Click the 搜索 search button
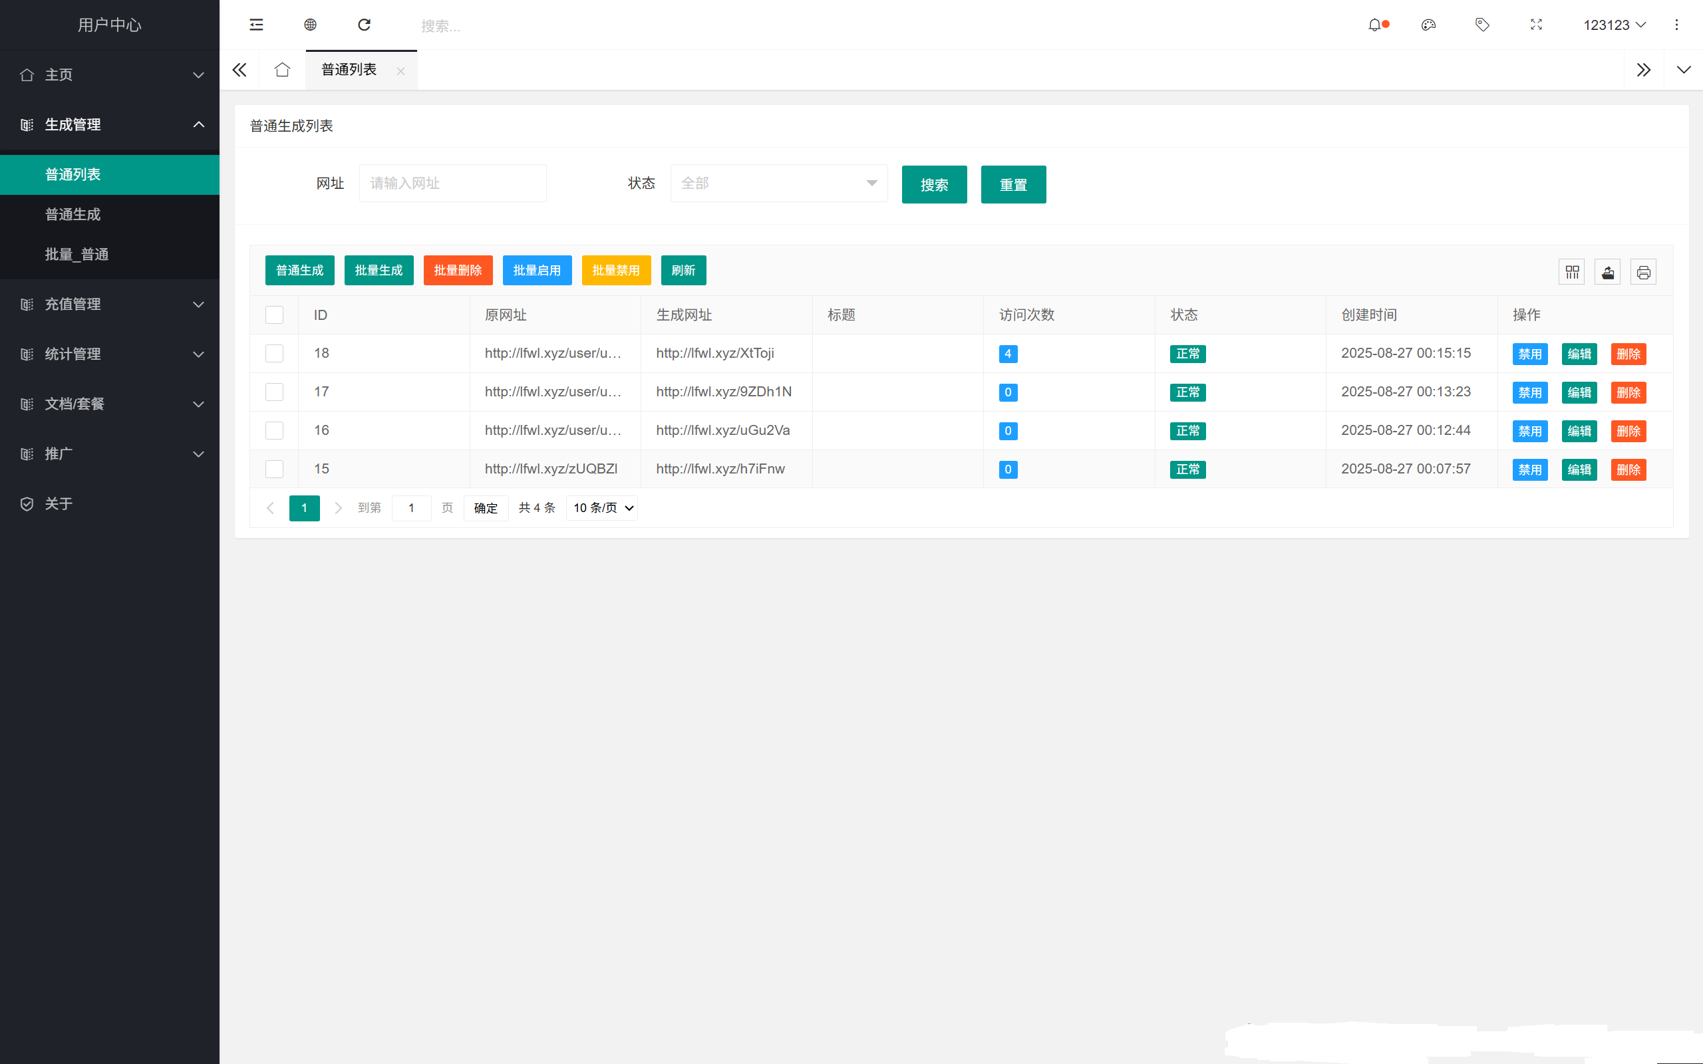The height and width of the screenshot is (1064, 1703). 934,184
